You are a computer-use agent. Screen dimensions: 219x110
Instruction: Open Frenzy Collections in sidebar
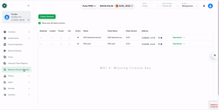(x=15, y=44)
